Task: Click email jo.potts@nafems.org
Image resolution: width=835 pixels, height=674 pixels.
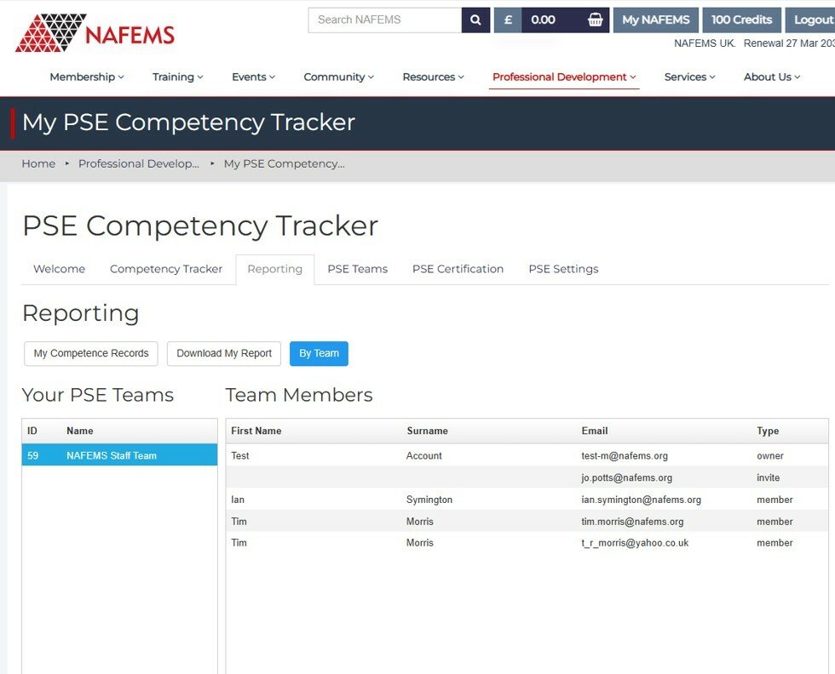Action: tap(627, 477)
